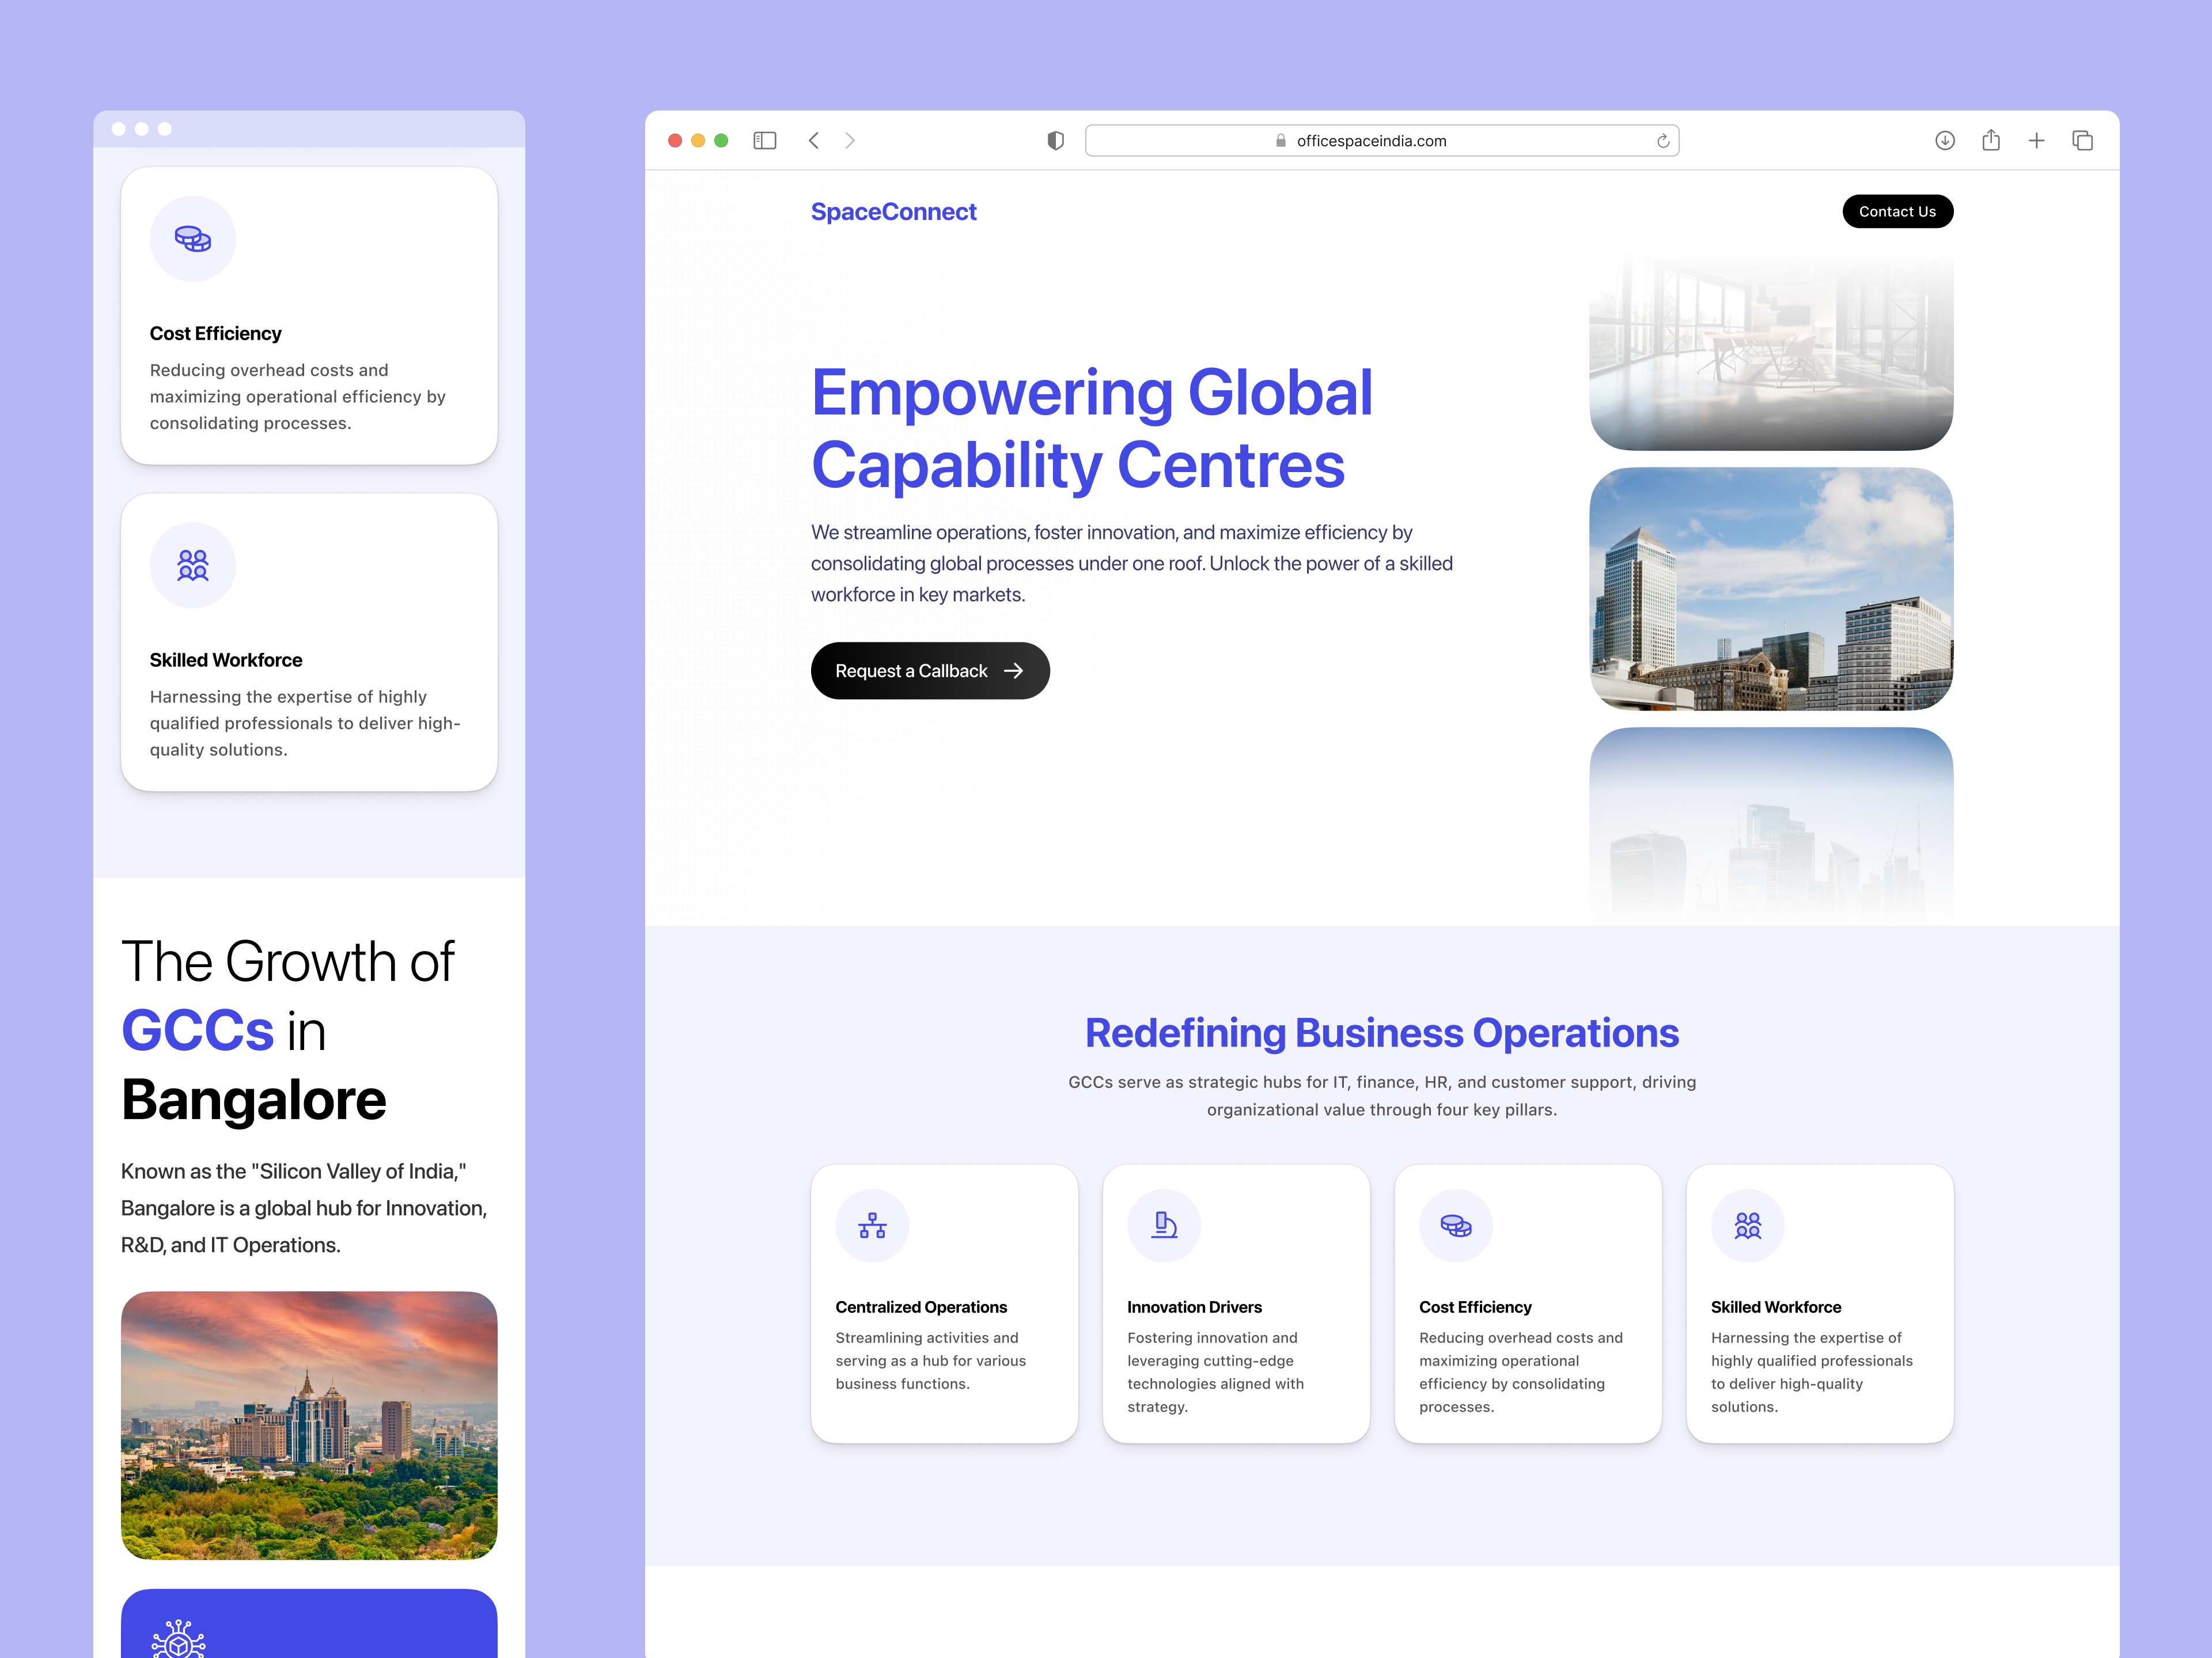The width and height of the screenshot is (2212, 1658).
Task: Toggle the Safari sidebar icon
Action: [764, 140]
